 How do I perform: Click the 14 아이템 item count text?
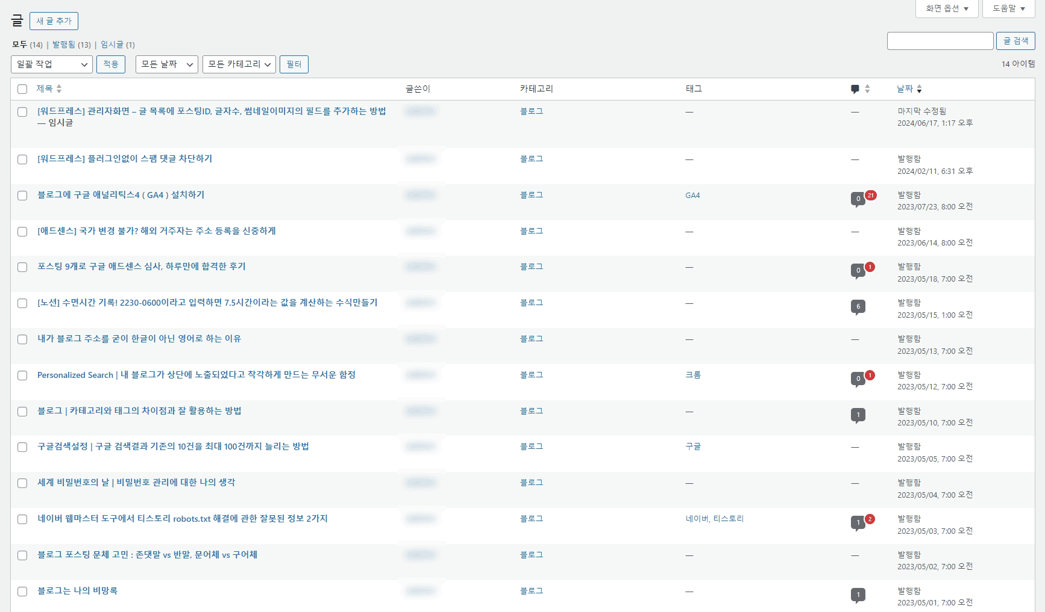1018,64
